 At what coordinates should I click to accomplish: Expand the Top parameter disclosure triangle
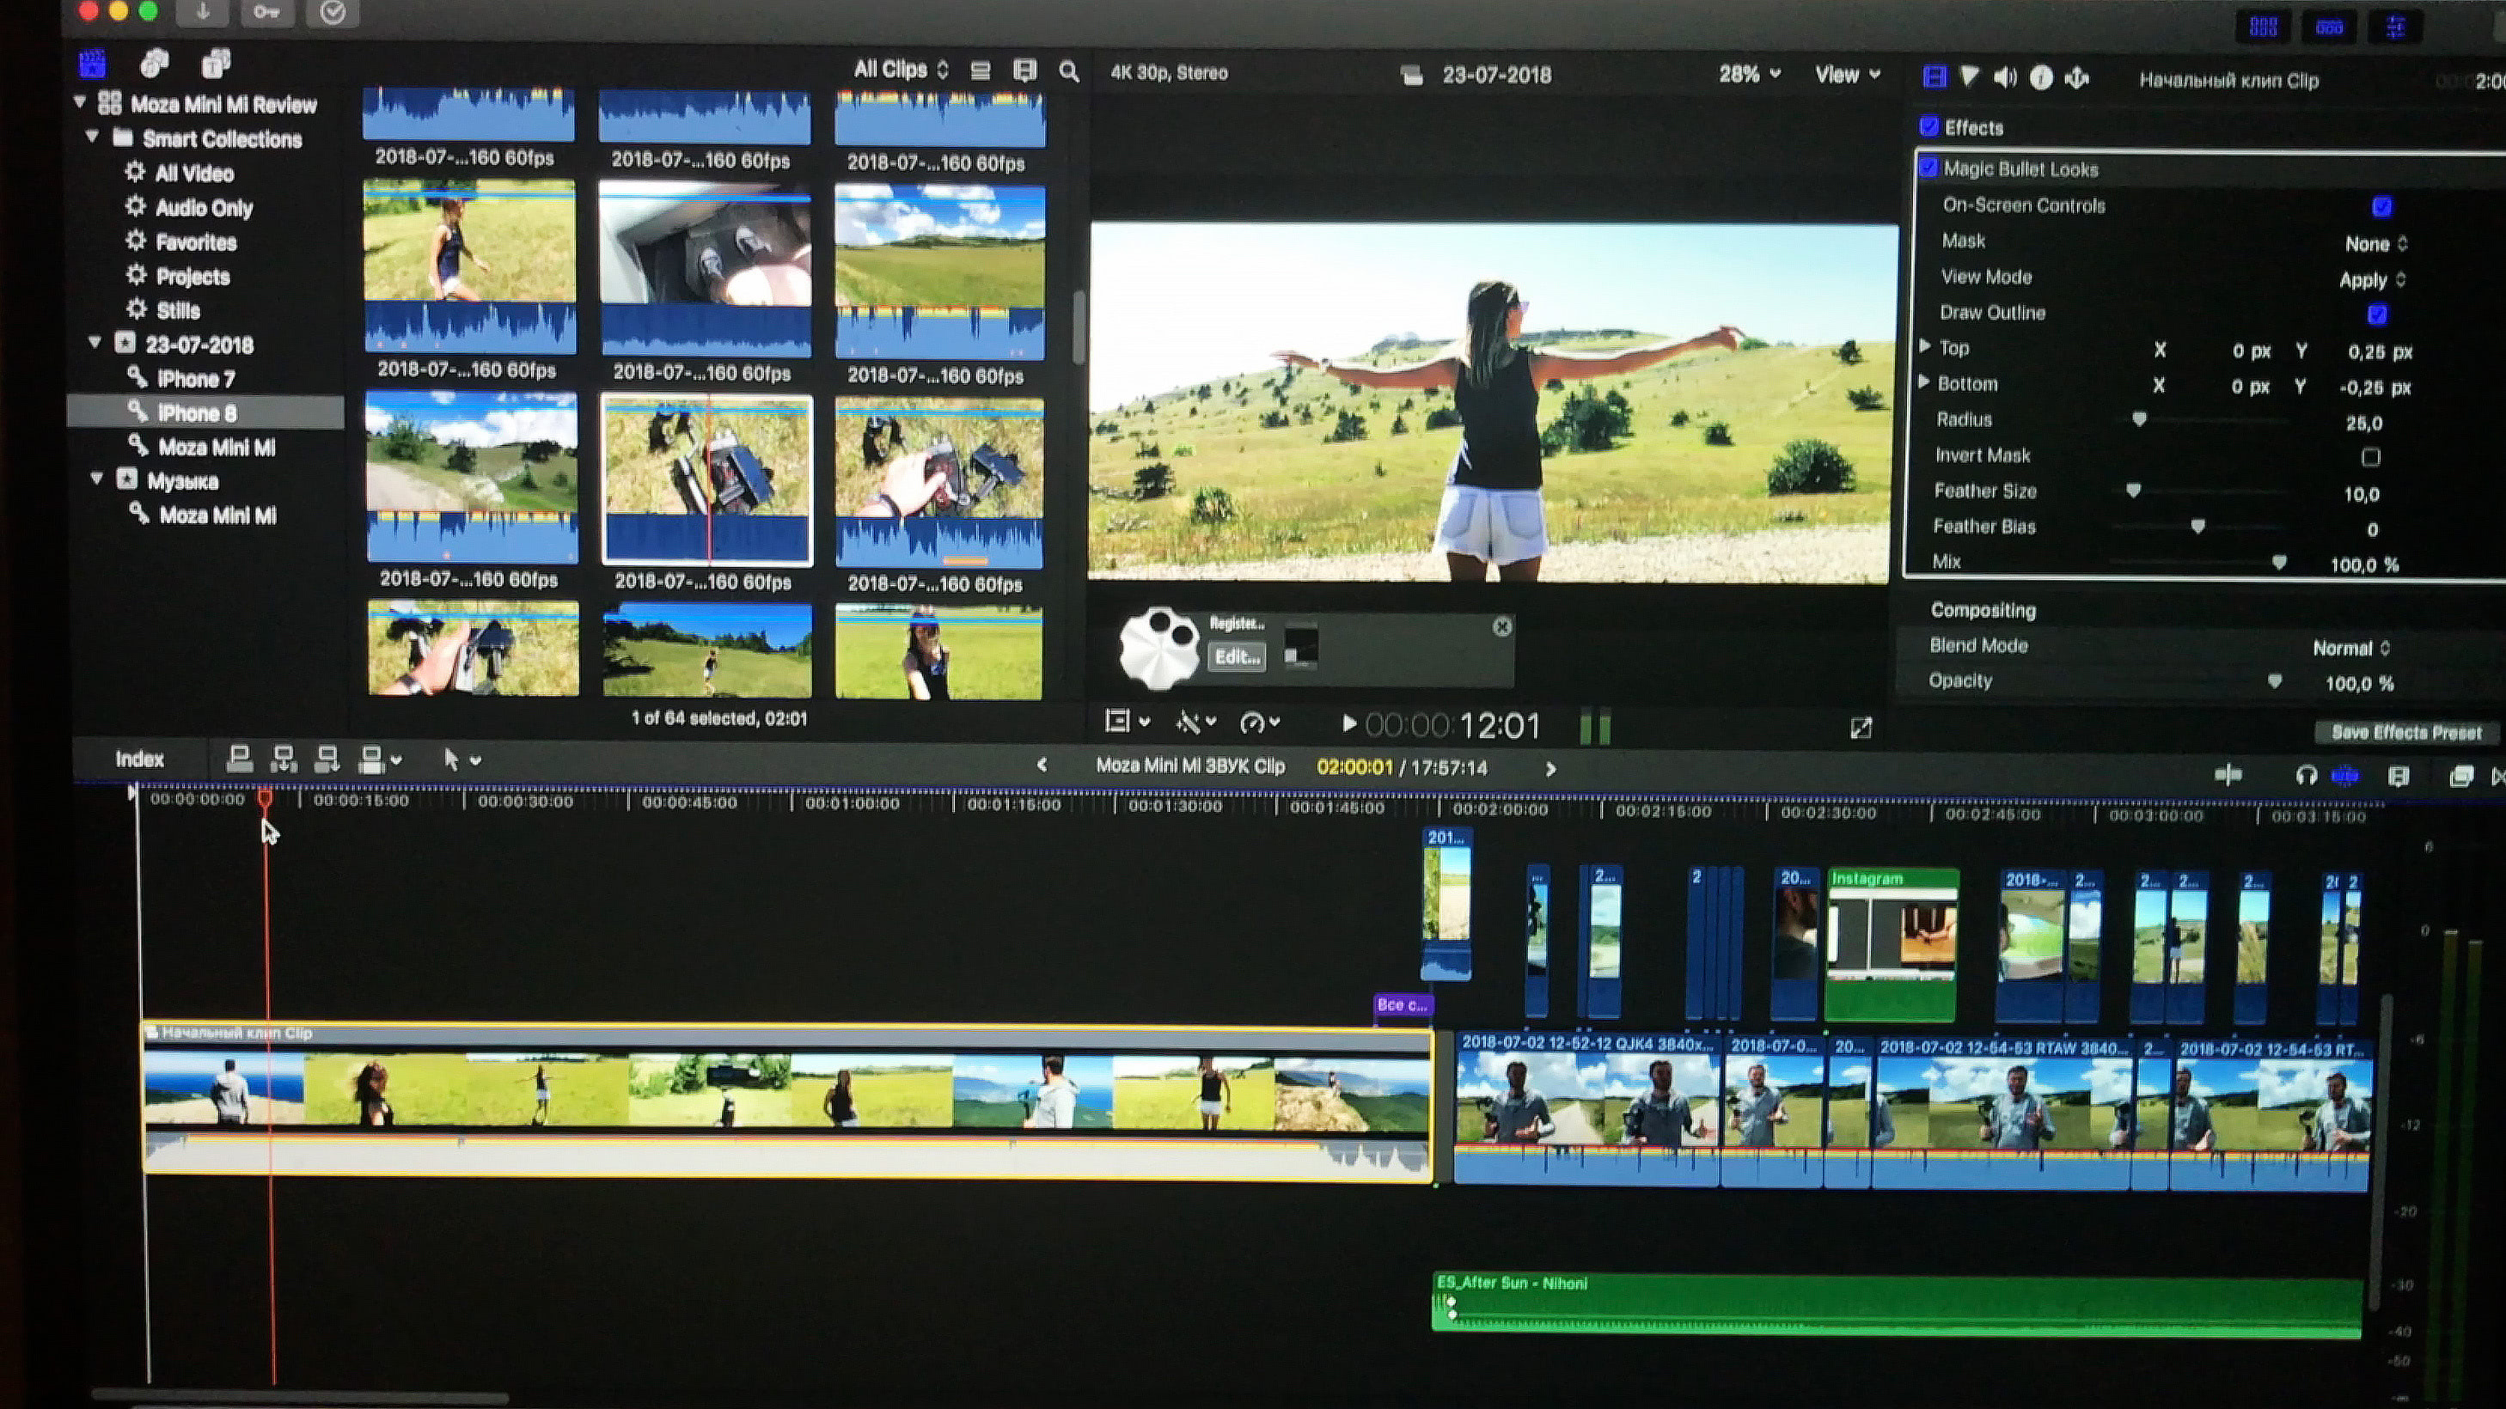coord(1924,346)
